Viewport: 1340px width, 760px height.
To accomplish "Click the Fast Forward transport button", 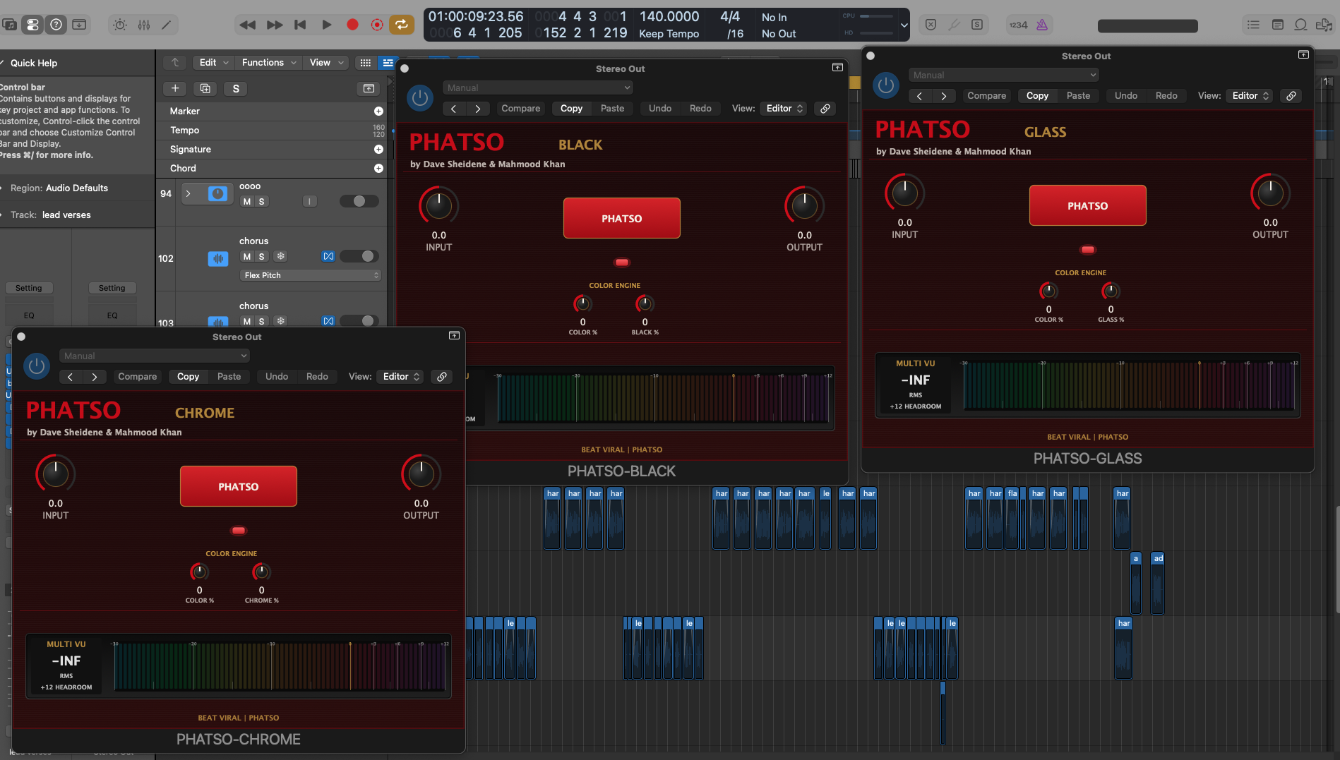I will point(275,25).
